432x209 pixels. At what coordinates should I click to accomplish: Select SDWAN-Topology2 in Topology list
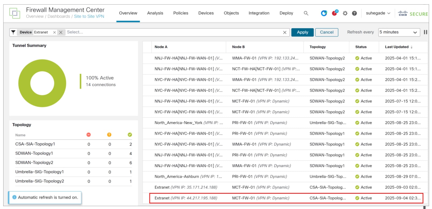pos(34,162)
